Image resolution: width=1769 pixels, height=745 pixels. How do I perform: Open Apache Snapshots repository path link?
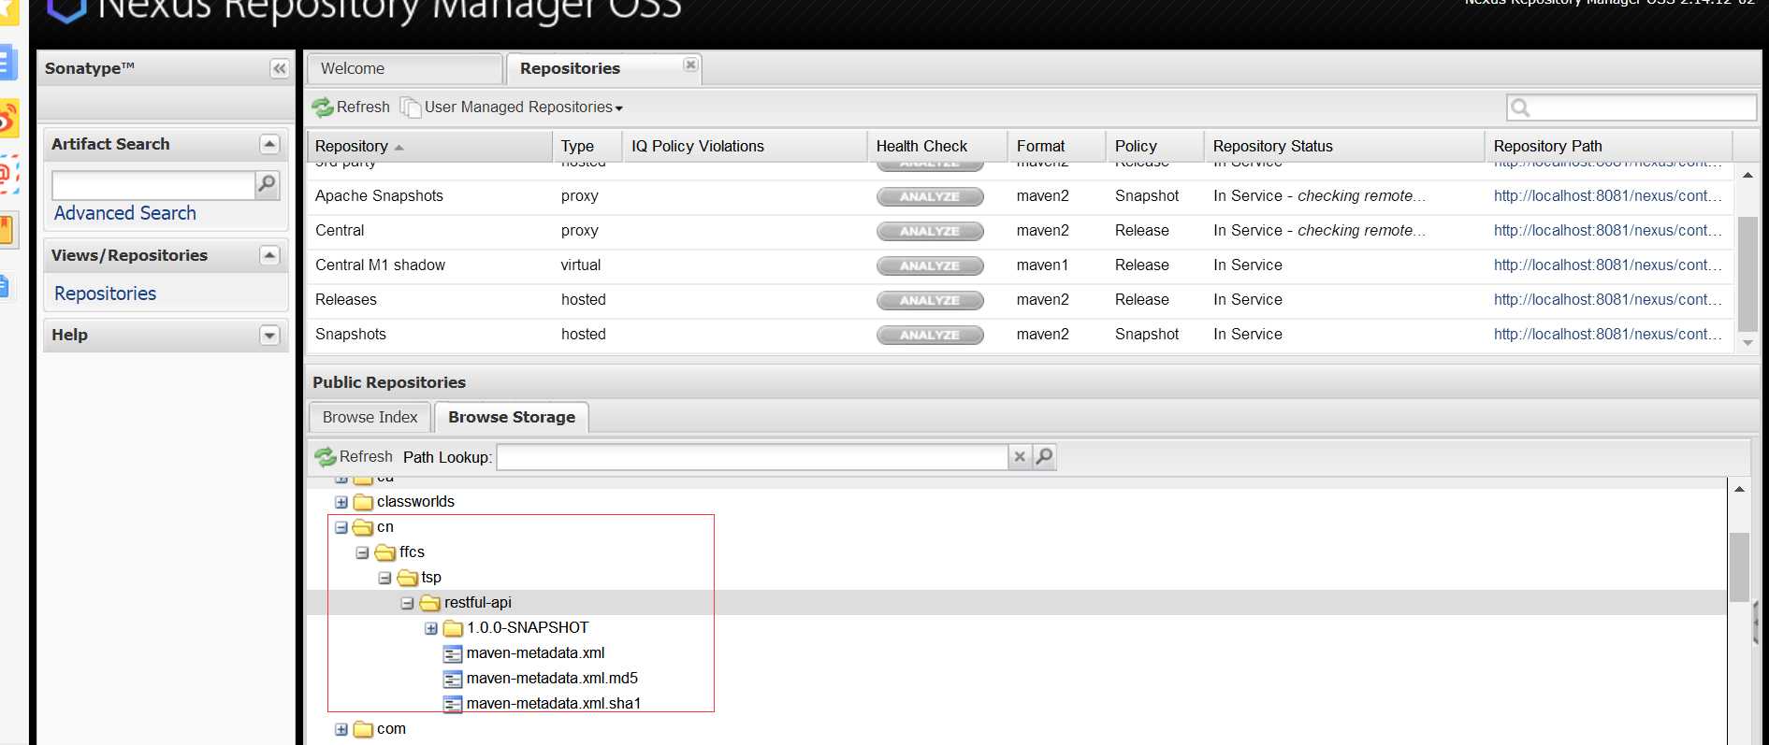click(x=1607, y=195)
